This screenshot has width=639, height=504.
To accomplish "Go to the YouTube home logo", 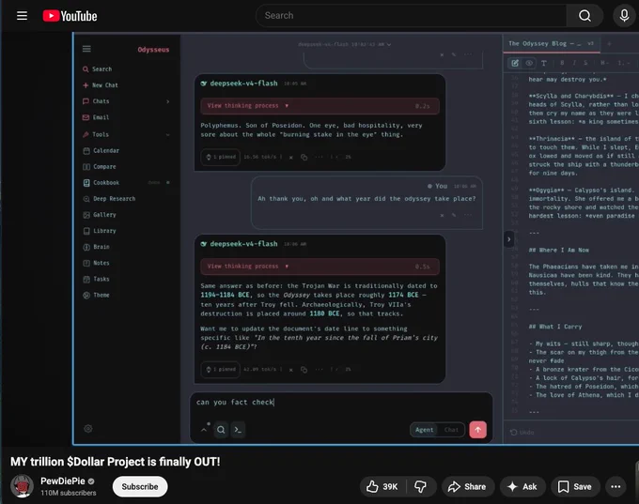I will pos(70,16).
